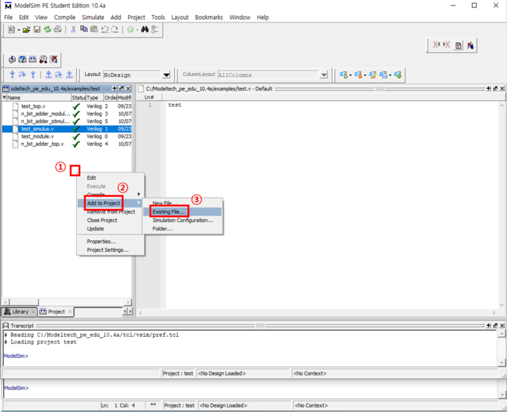Select Close Project in context menu
The image size is (507, 412).
(x=110, y=220)
